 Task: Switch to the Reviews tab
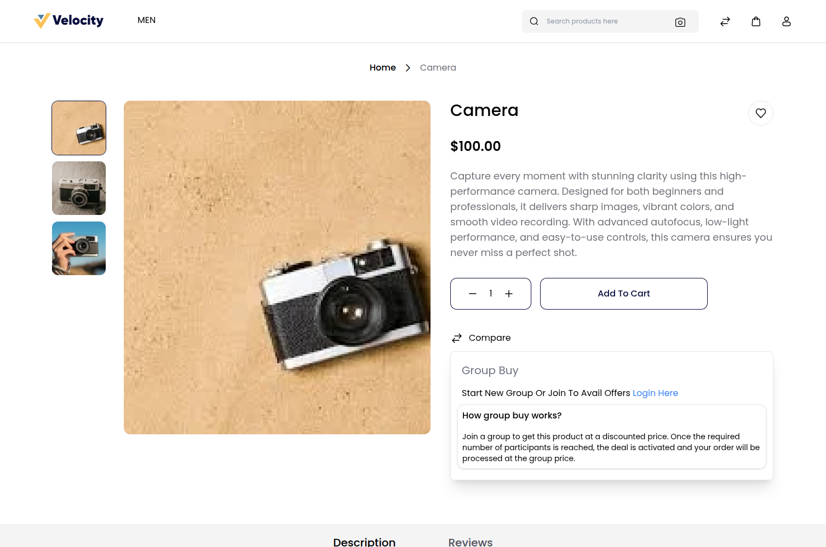point(470,542)
